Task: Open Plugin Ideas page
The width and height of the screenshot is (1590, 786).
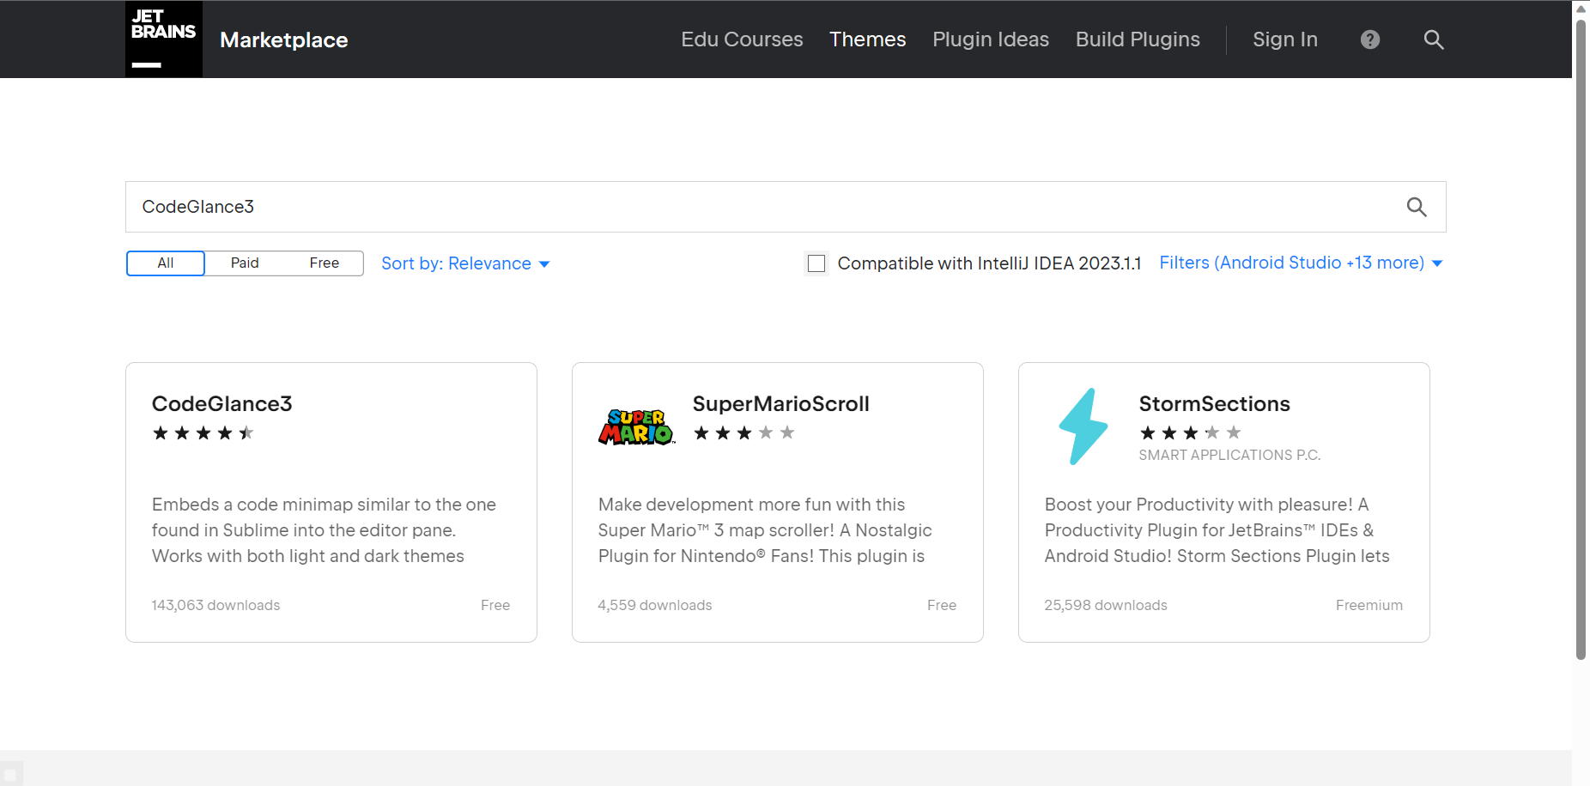Action: click(x=991, y=39)
